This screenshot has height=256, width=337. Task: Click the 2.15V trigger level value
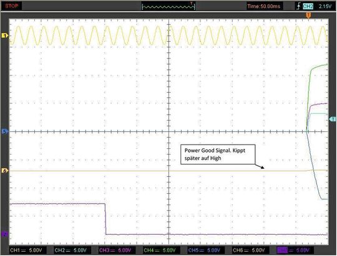click(x=325, y=6)
